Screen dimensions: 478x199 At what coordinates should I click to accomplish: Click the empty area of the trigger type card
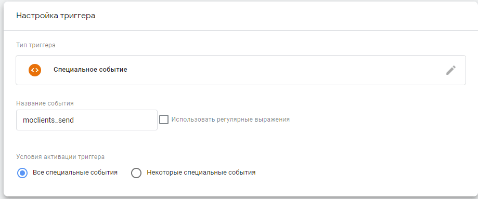click(274, 70)
